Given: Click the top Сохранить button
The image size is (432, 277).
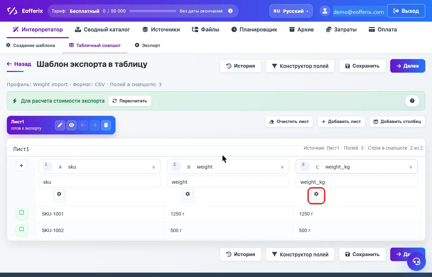Looking at the screenshot, I should click(362, 66).
